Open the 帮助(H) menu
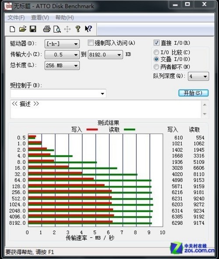The width and height of the screenshot is (219, 259). (64, 18)
